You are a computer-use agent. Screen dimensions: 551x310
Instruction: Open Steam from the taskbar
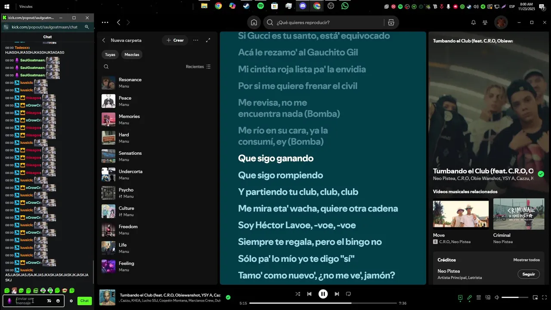pyautogui.click(x=246, y=6)
